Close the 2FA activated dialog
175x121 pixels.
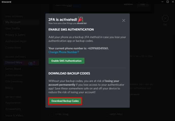coord(124,20)
